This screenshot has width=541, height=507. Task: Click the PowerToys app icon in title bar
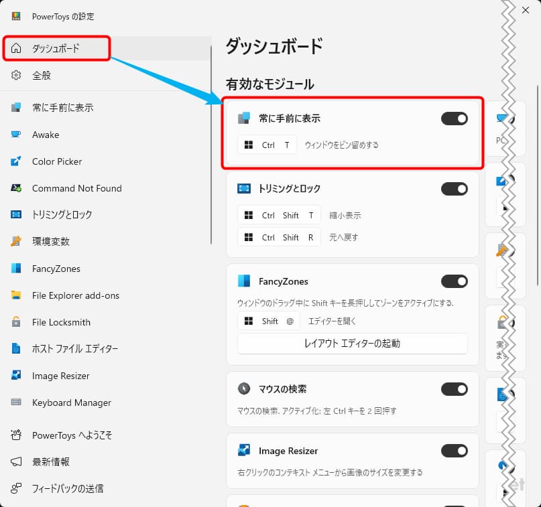coord(16,16)
